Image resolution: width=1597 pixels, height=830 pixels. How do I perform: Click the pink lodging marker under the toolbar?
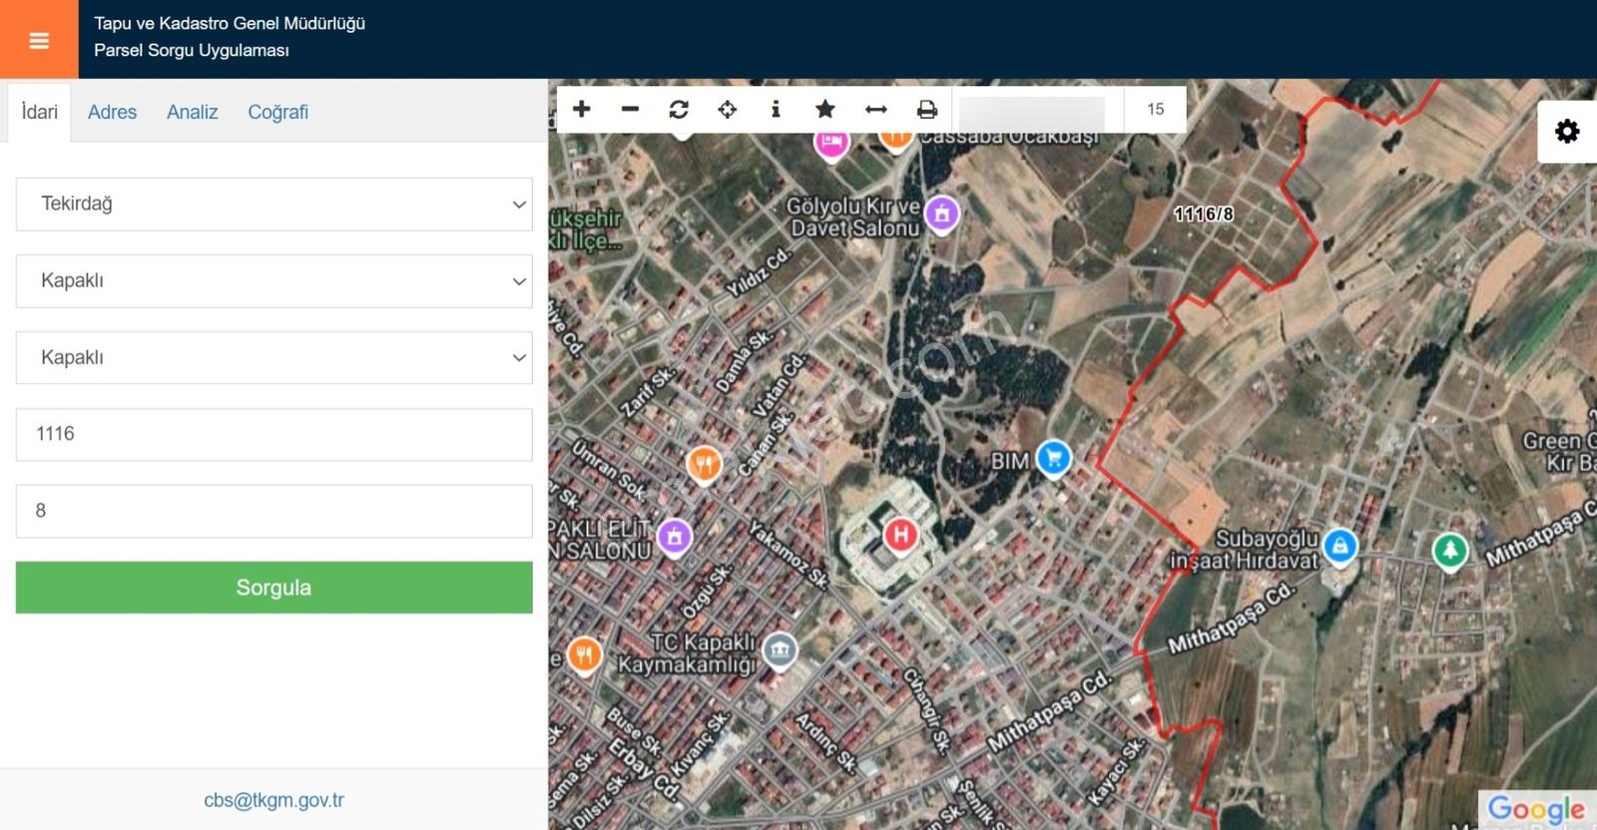pyautogui.click(x=831, y=144)
